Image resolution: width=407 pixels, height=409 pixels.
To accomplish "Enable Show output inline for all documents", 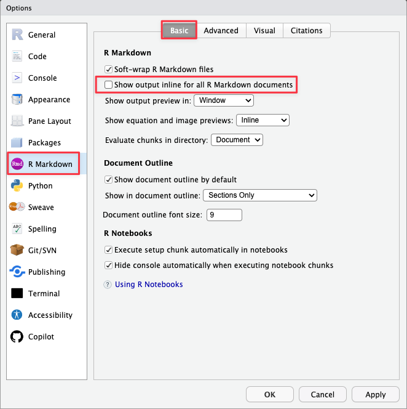I will [x=108, y=85].
